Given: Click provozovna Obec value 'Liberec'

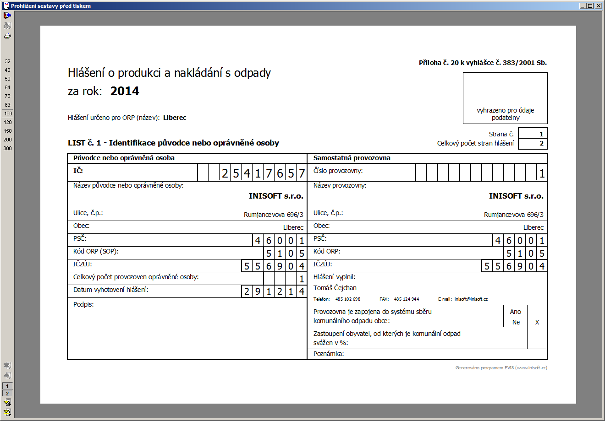Looking at the screenshot, I should 533,227.
